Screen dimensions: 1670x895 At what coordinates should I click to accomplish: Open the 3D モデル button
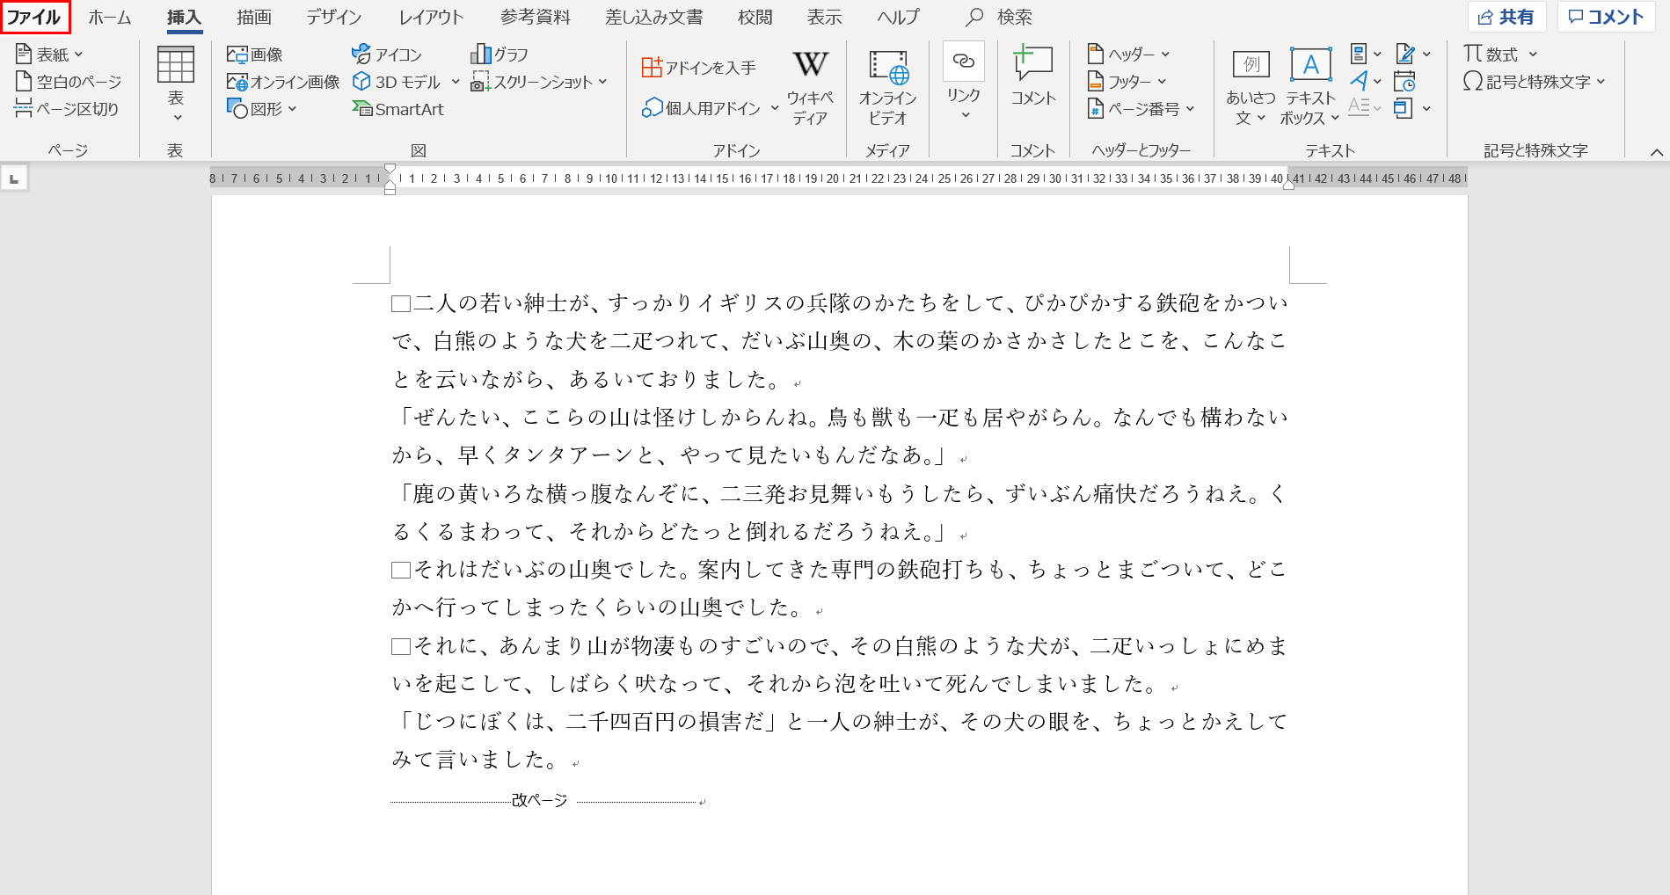pos(397,82)
